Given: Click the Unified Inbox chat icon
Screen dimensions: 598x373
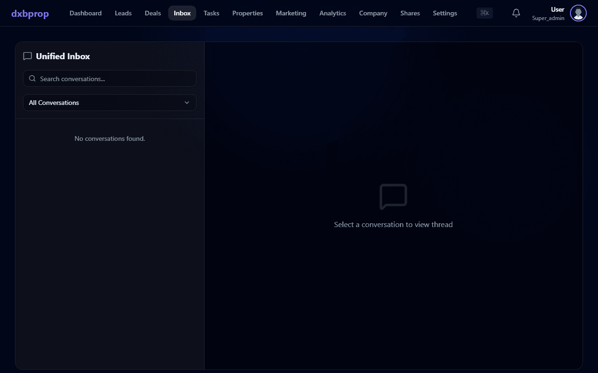Looking at the screenshot, I should [28, 56].
